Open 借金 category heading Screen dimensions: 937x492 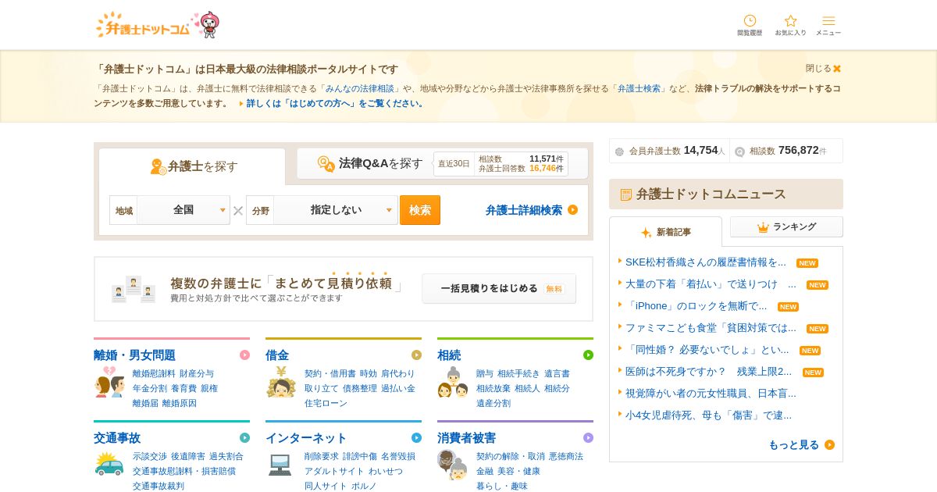277,355
